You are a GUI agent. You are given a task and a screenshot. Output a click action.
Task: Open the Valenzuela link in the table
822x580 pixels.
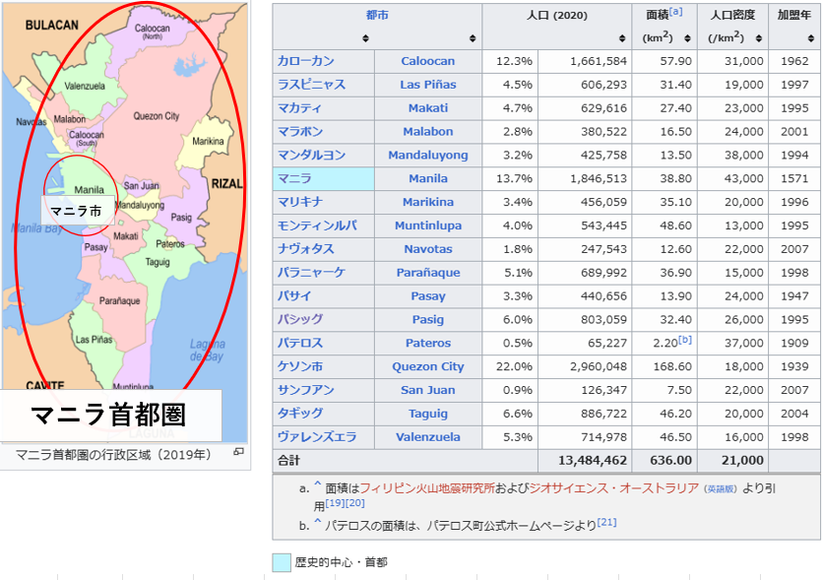tap(428, 437)
